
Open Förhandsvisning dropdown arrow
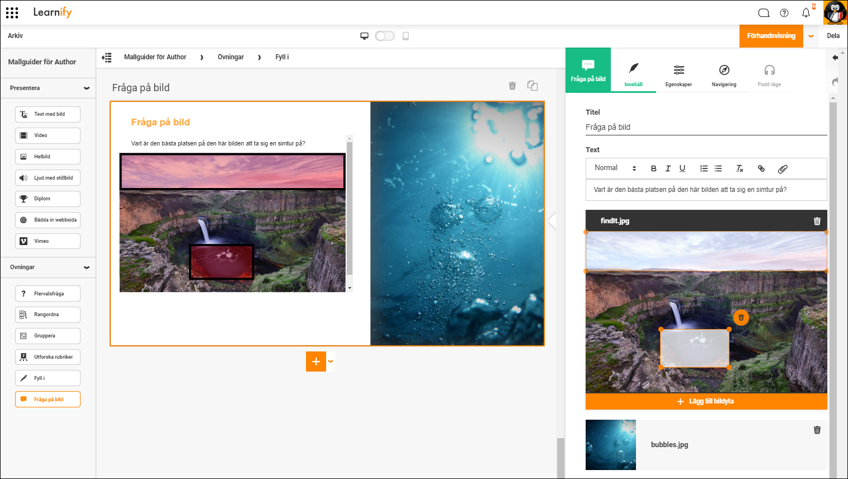(x=811, y=36)
